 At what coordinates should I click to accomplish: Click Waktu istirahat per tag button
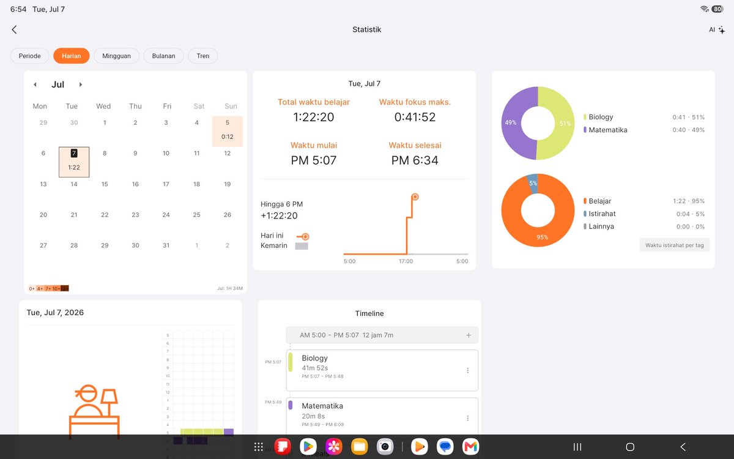pos(675,245)
